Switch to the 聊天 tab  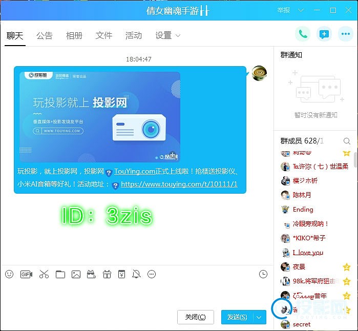(15, 36)
